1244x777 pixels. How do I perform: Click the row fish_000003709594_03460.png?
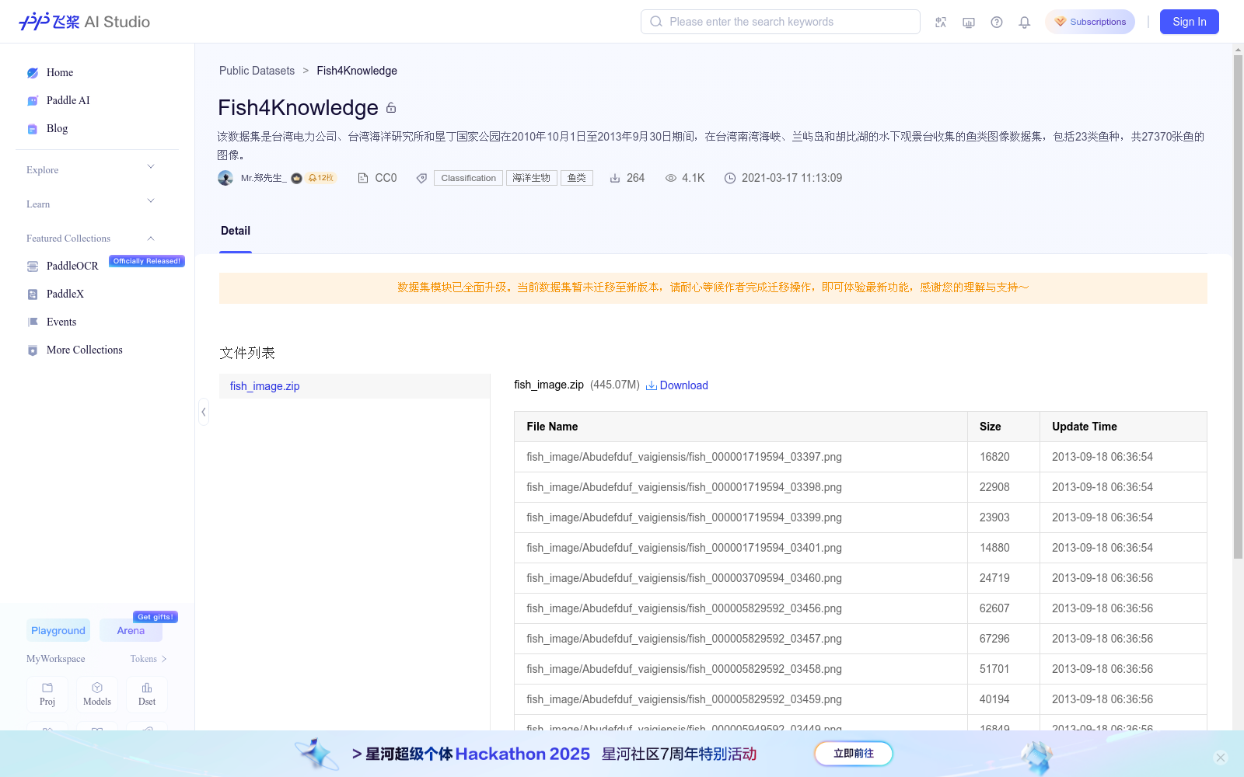click(861, 578)
